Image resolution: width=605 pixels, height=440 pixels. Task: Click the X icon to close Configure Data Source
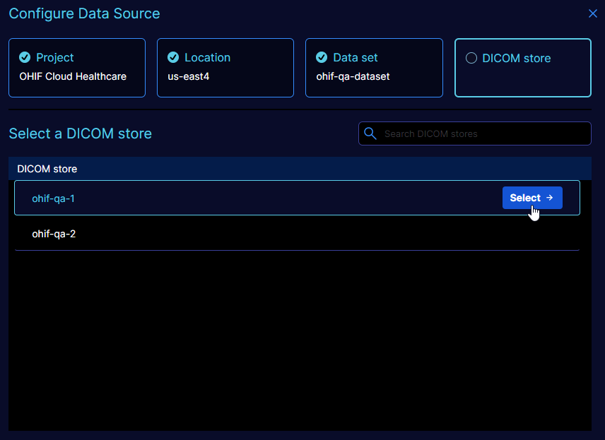click(593, 13)
